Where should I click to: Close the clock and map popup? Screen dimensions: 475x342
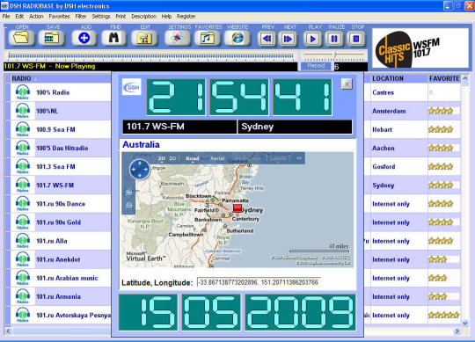pyautogui.click(x=347, y=84)
